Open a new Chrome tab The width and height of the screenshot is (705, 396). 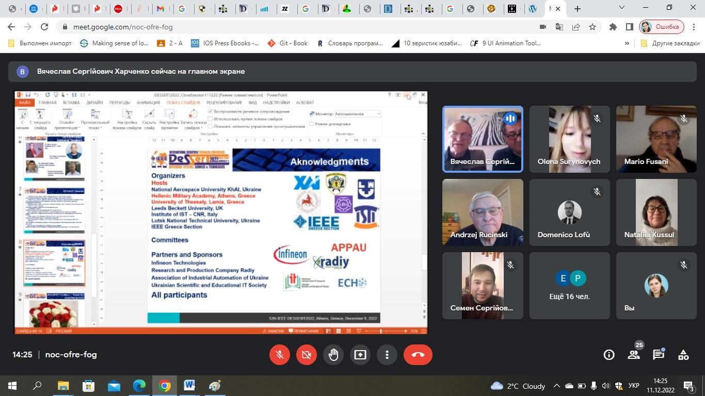coord(578,8)
